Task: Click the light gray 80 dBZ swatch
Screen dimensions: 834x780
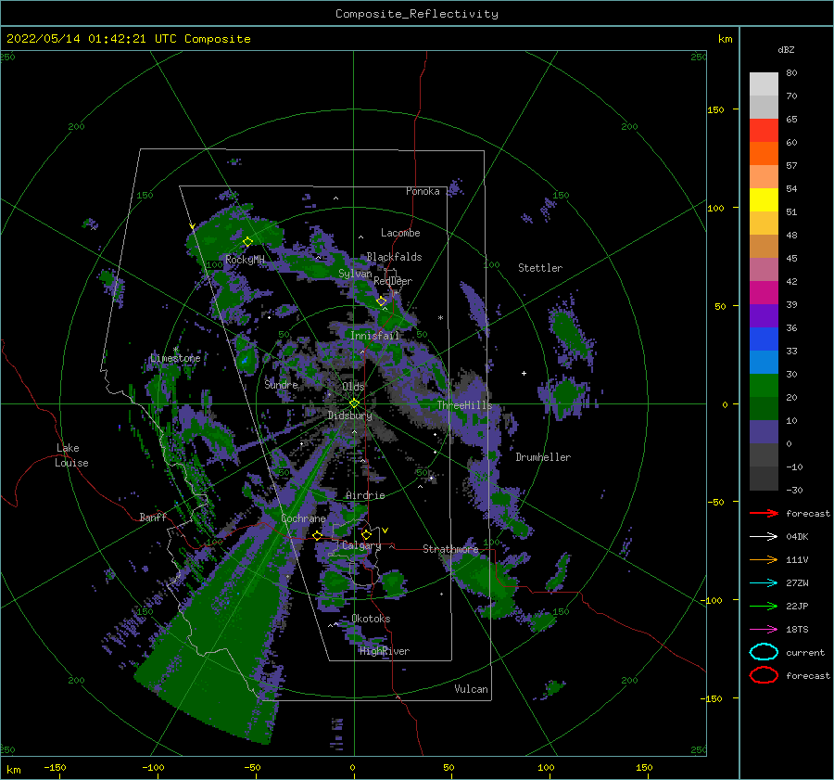Action: tap(764, 83)
